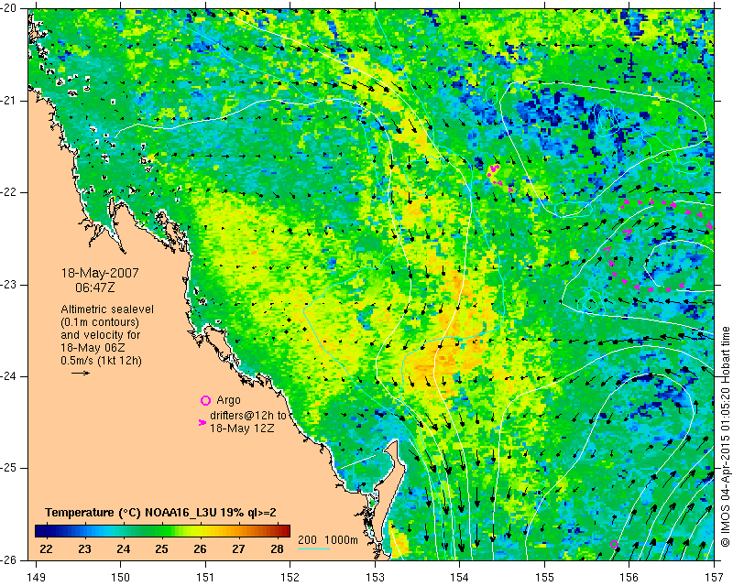Click the longitude axis label 153

375,578
